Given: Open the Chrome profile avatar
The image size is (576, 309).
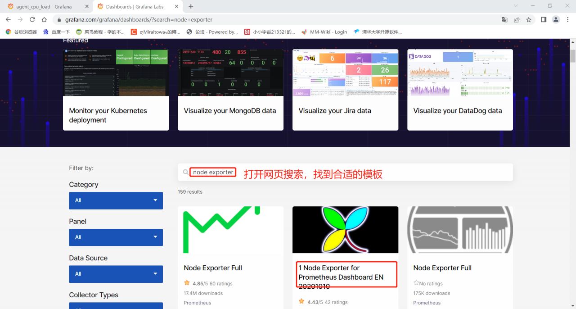Looking at the screenshot, I should click(556, 20).
